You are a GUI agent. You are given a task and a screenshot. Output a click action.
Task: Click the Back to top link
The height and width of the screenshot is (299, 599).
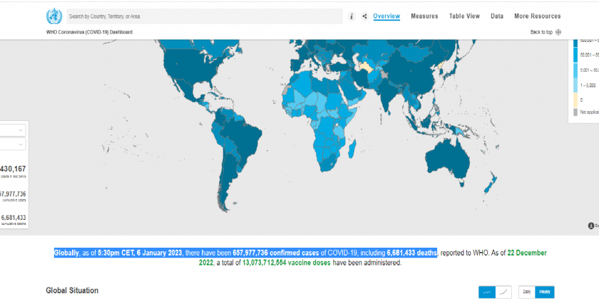(x=541, y=32)
